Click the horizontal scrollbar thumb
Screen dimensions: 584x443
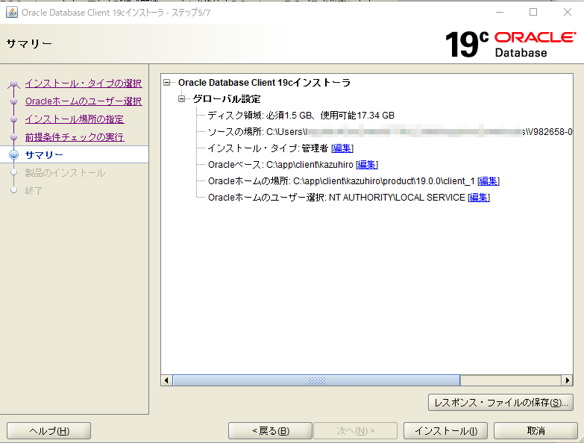click(x=315, y=380)
